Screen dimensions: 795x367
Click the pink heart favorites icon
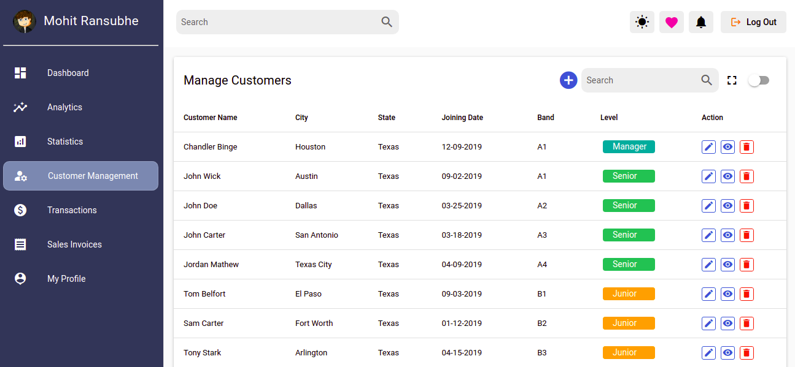pyautogui.click(x=672, y=22)
